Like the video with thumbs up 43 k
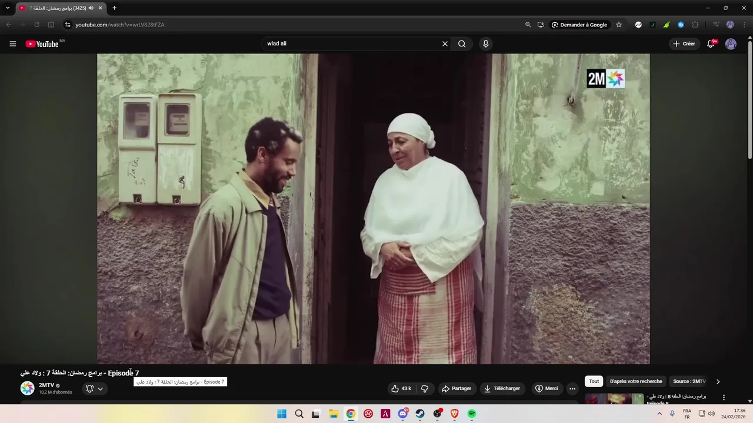753x423 pixels. point(401,388)
